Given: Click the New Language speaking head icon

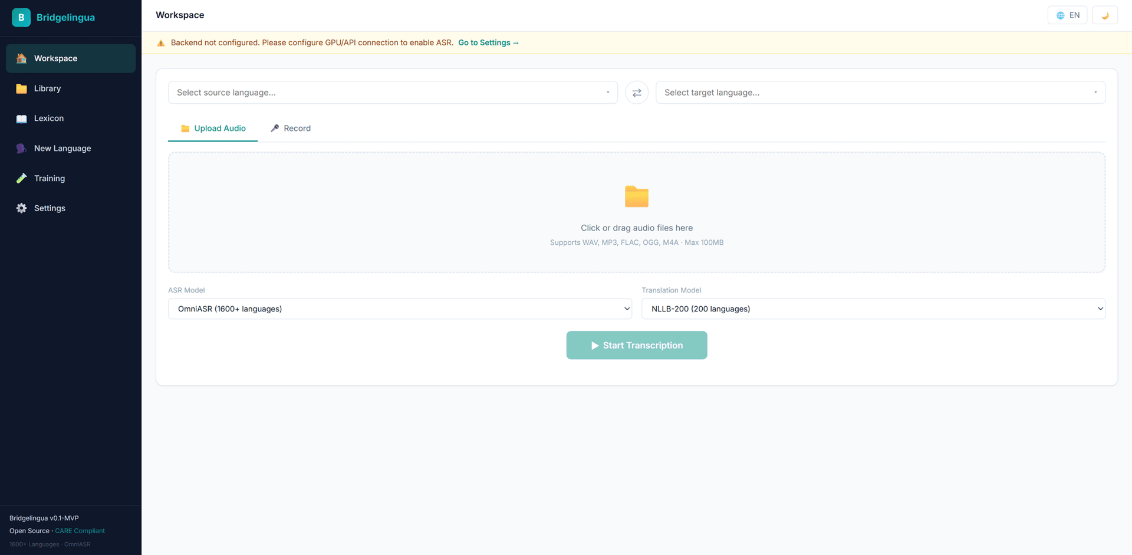Looking at the screenshot, I should (x=22, y=149).
